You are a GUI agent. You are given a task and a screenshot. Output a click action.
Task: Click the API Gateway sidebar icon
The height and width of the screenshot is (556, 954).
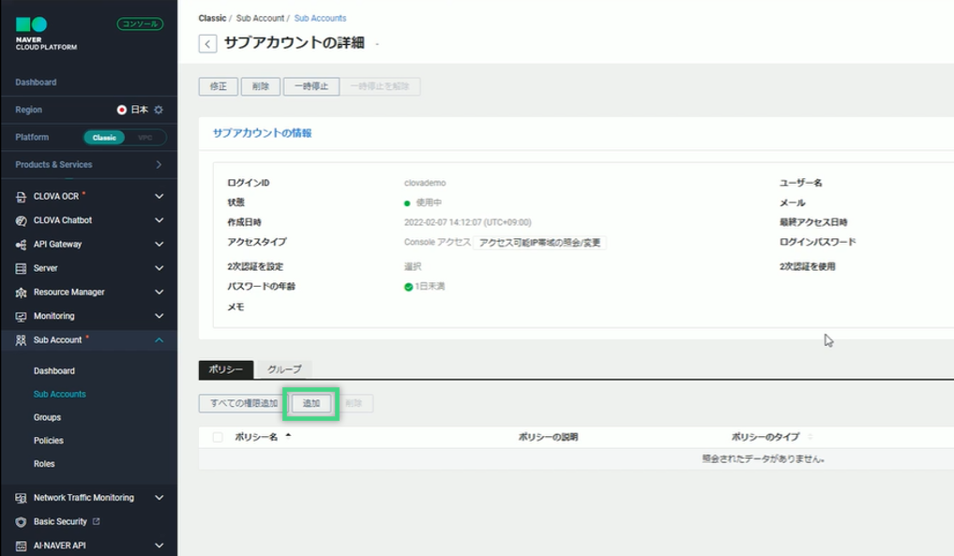22,245
